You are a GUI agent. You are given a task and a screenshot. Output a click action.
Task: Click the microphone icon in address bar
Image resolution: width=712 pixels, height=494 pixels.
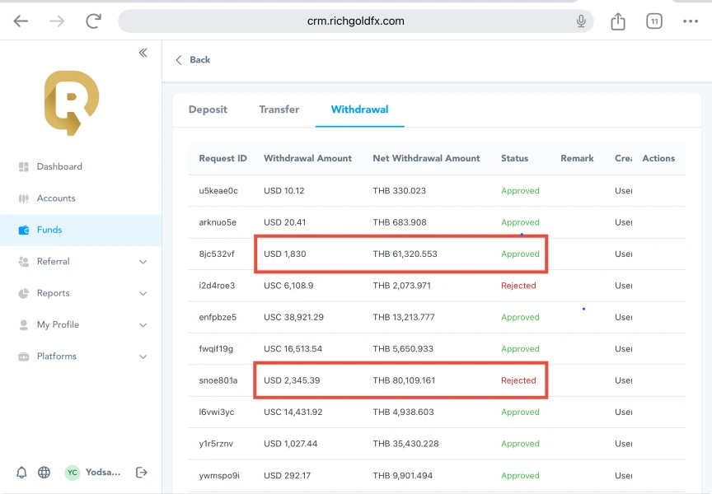click(x=581, y=21)
